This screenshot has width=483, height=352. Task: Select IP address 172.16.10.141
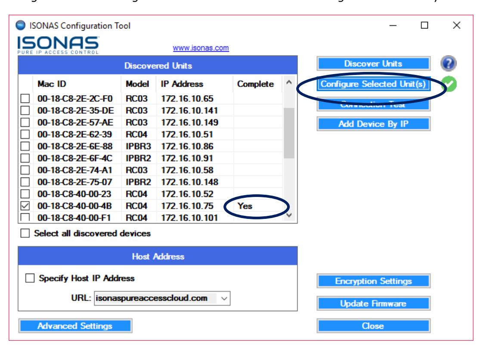coord(189,110)
